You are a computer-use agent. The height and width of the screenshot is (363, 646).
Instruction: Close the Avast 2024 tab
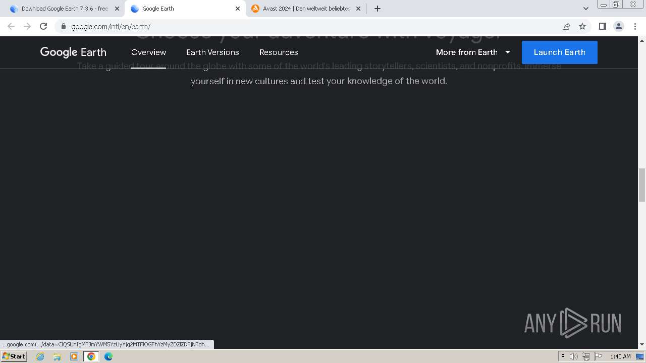[358, 9]
